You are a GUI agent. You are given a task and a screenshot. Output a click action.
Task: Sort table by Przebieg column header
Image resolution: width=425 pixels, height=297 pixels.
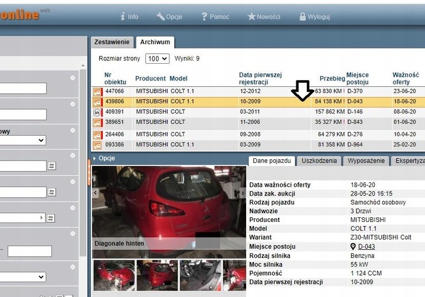[332, 79]
